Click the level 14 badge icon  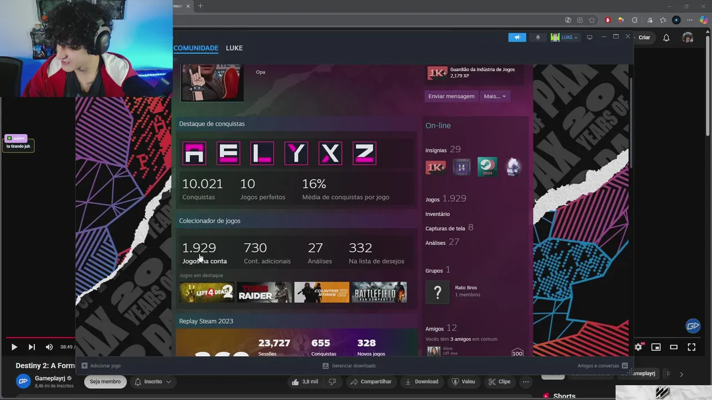pos(461,167)
